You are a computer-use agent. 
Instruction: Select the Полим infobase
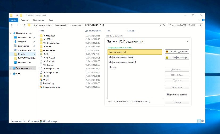tap(135, 67)
